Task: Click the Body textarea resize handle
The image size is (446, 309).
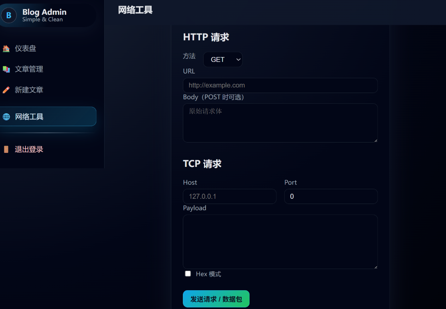Action: tap(375, 140)
